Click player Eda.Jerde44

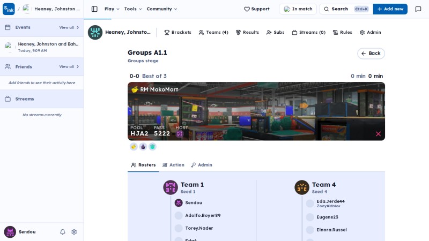(x=330, y=201)
